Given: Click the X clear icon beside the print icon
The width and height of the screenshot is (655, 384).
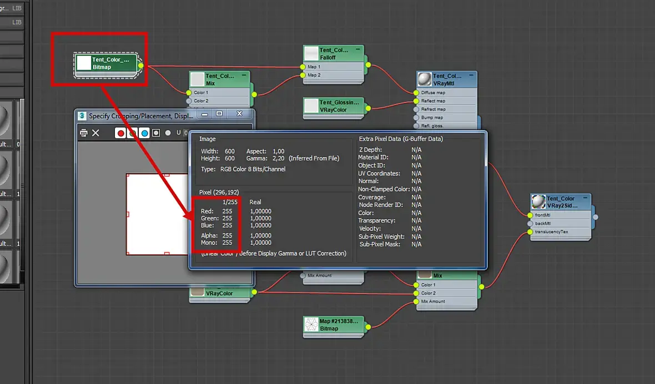Looking at the screenshot, I should click(95, 133).
